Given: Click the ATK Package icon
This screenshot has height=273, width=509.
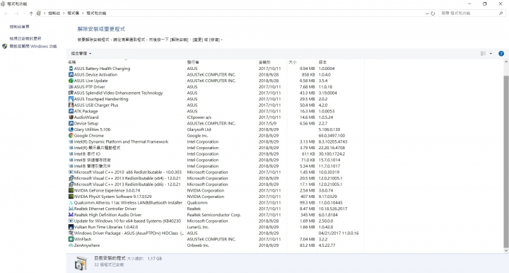Looking at the screenshot, I should click(x=71, y=111).
